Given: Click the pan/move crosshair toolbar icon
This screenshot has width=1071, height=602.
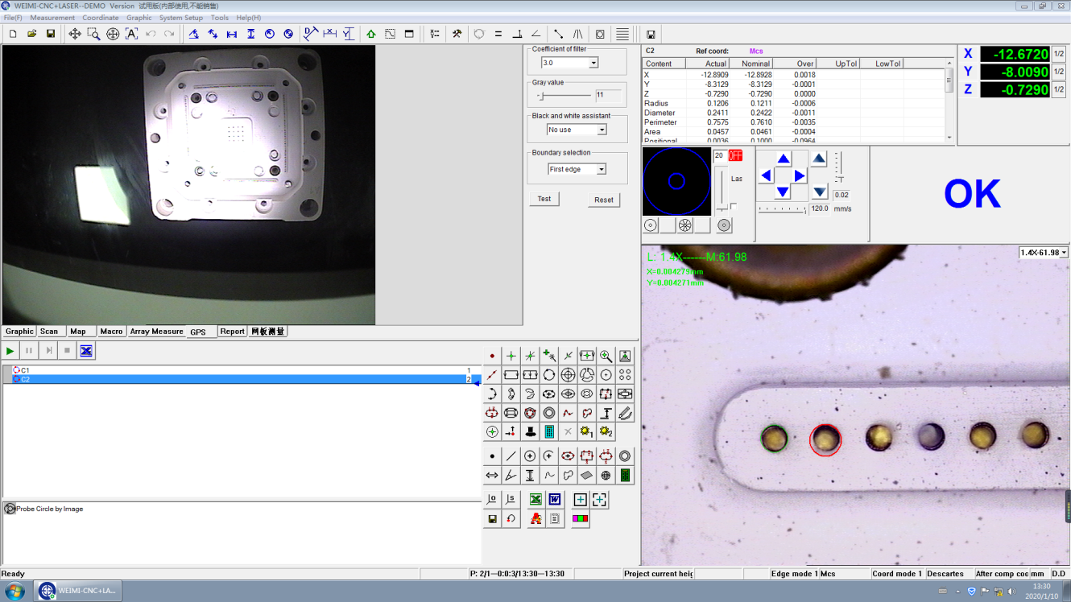Looking at the screenshot, I should 75,34.
